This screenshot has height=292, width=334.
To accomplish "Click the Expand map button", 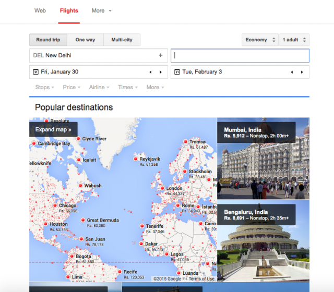I will [x=53, y=129].
